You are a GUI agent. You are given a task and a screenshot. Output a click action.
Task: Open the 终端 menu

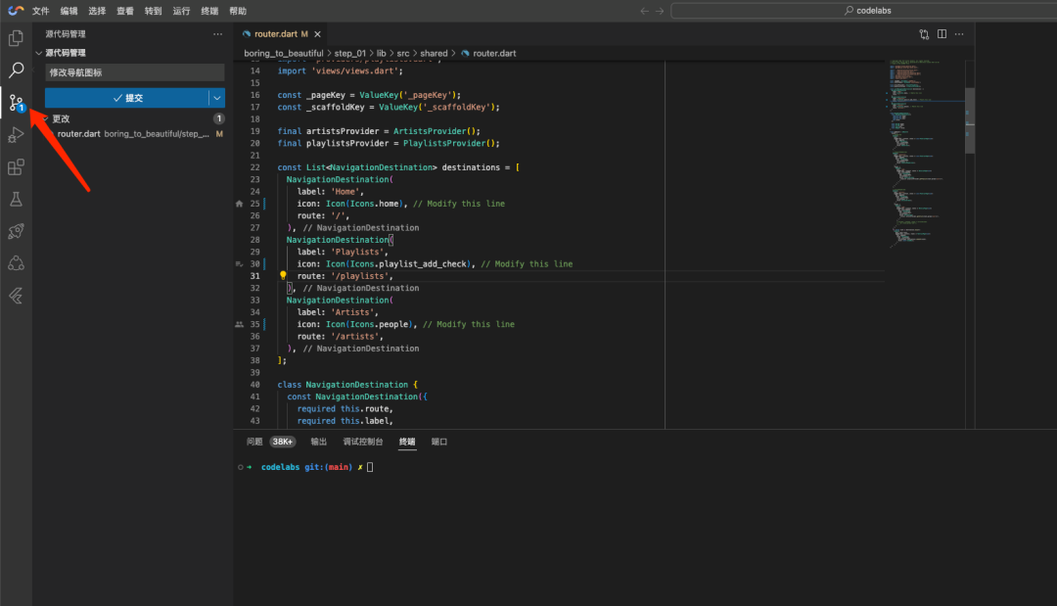pos(209,11)
